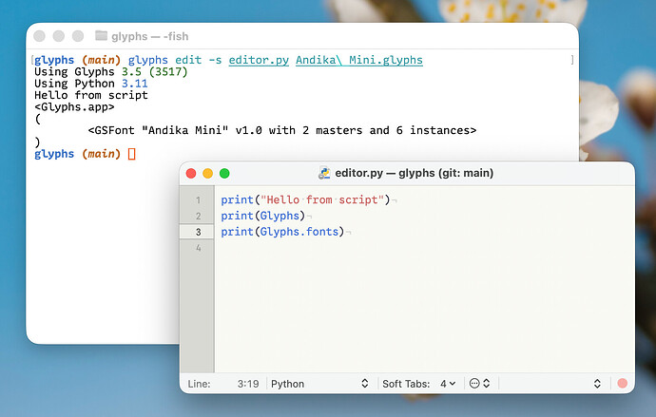Minimize the editor.py window with yellow button
Screen dimensions: 656x417
click(207, 174)
